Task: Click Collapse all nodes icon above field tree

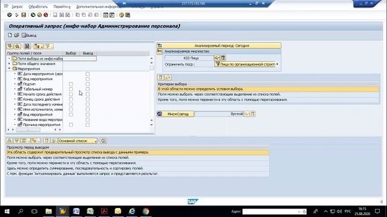Action: click(x=18, y=46)
